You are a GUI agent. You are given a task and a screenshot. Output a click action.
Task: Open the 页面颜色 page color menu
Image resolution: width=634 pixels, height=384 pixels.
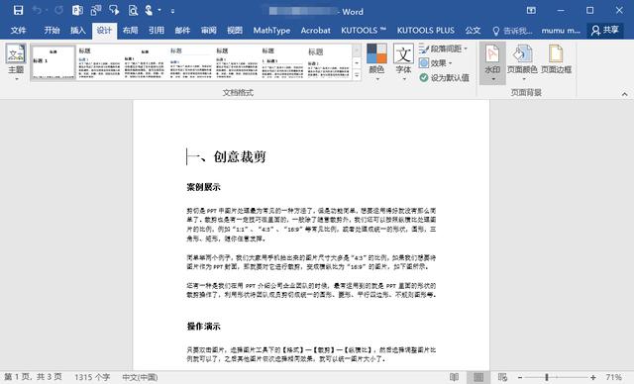coord(522,63)
